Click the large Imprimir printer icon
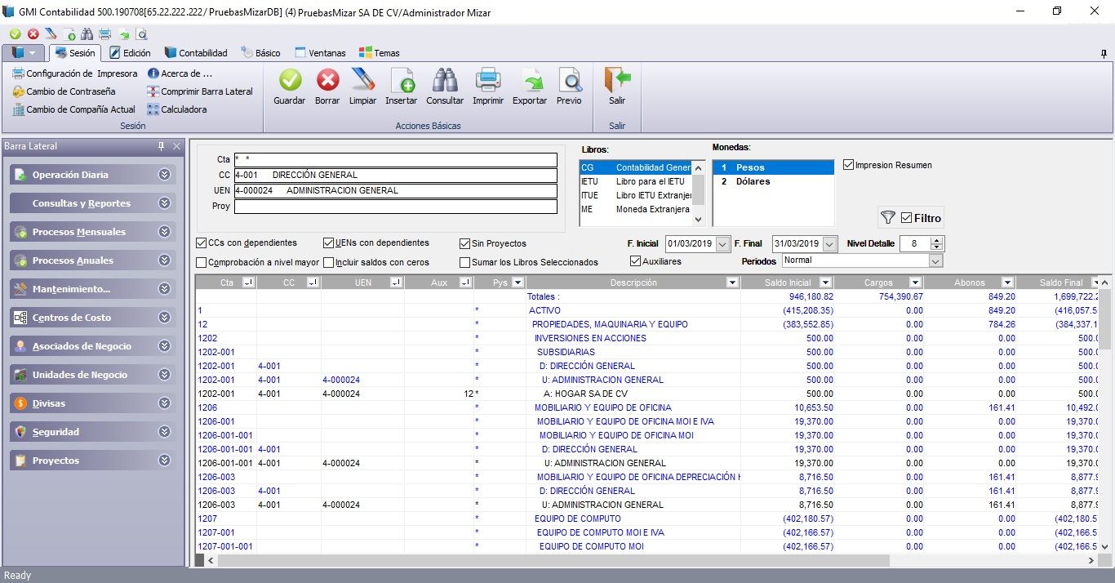This screenshot has width=1115, height=583. point(488,80)
